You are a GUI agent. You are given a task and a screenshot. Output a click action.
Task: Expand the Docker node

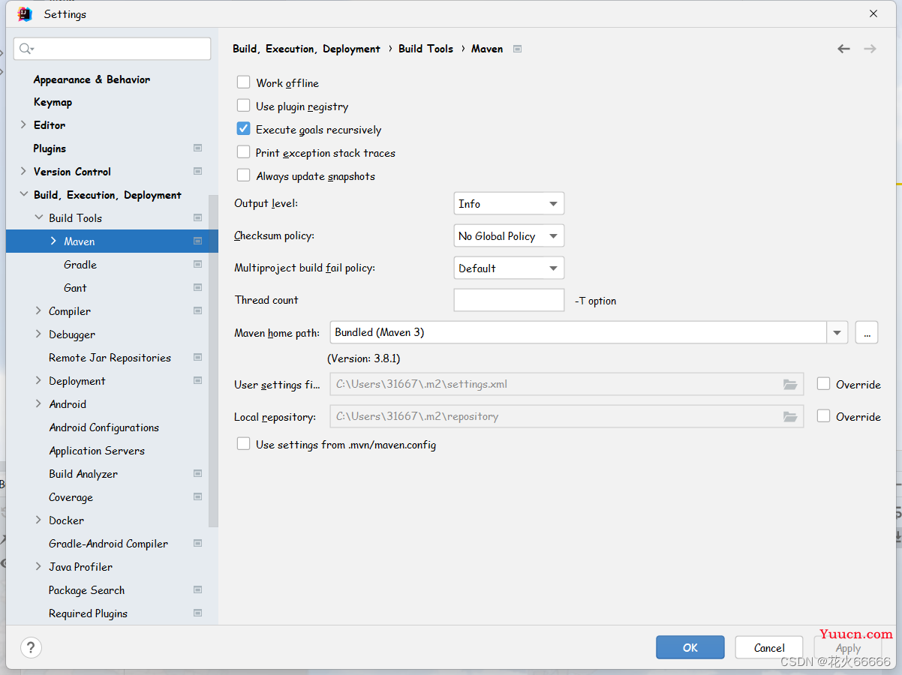click(39, 520)
